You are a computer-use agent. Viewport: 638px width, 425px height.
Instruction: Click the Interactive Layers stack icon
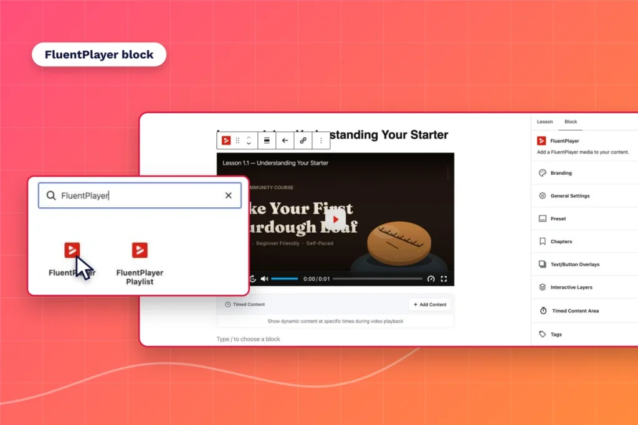543,287
